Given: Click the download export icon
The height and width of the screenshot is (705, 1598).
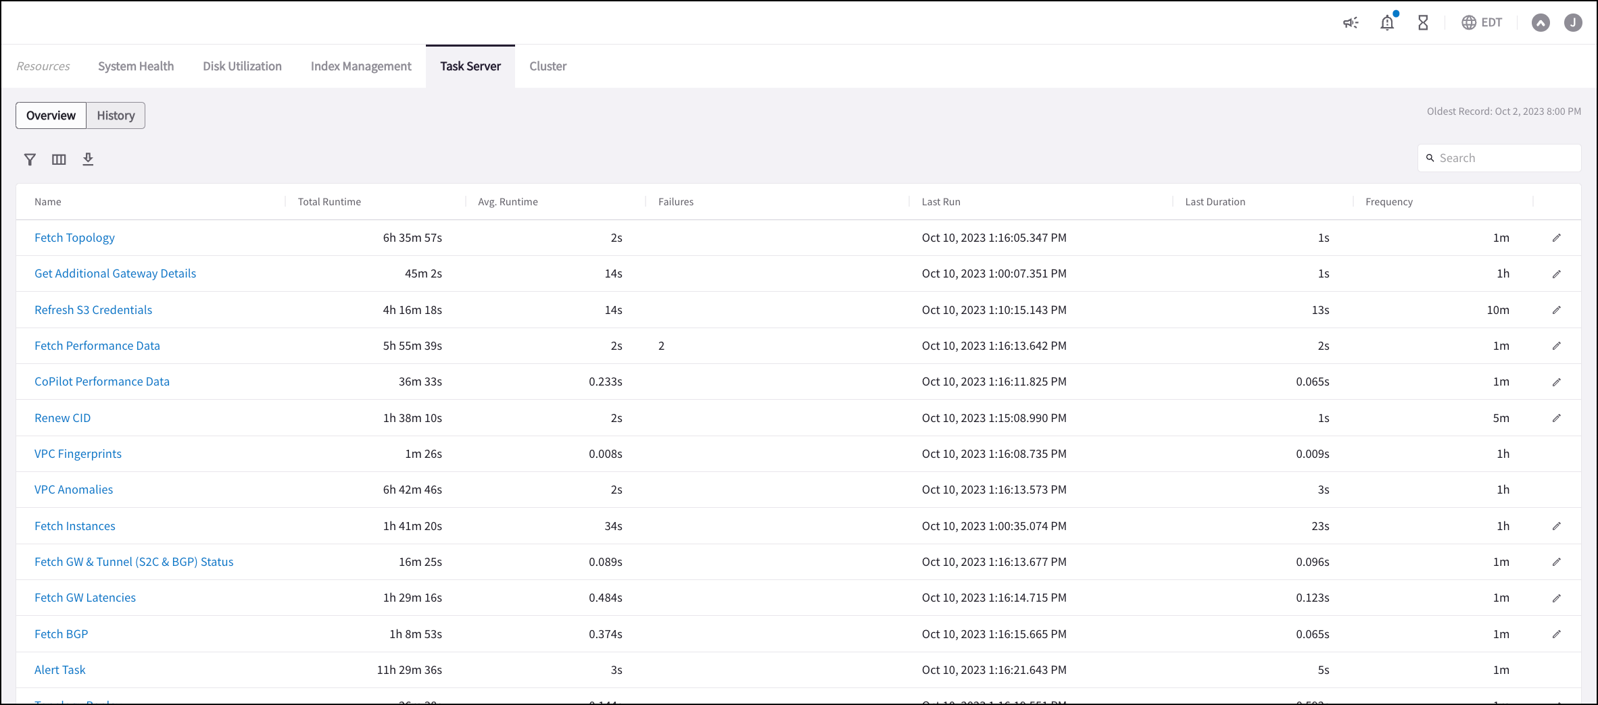Looking at the screenshot, I should [x=88, y=159].
